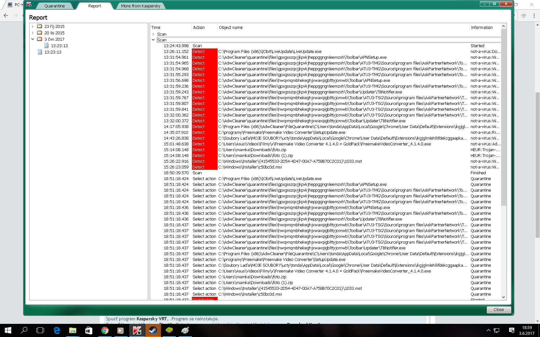Click the Started status of the scan
Screen dimensions: 540x337
pyautogui.click(x=477, y=46)
